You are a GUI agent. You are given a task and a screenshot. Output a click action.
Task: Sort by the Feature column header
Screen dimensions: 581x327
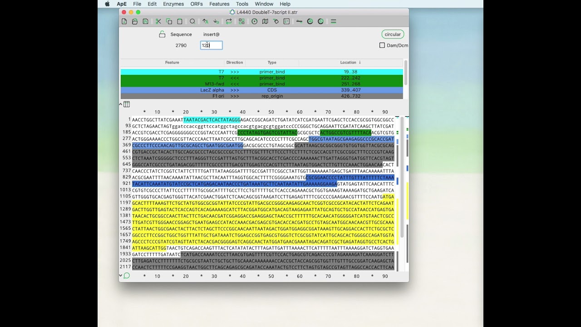point(172,63)
